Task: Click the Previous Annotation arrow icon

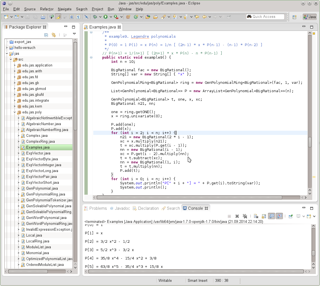Action: tap(185, 17)
